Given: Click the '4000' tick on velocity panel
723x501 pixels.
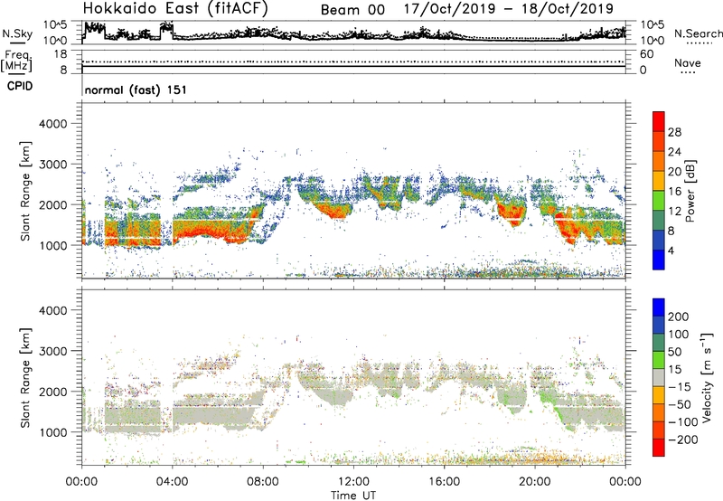Looking at the screenshot, I should click(x=52, y=310).
